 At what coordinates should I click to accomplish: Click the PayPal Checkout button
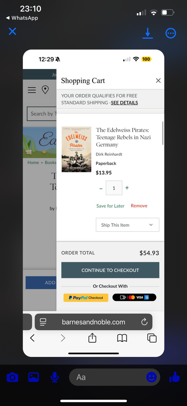(86, 297)
